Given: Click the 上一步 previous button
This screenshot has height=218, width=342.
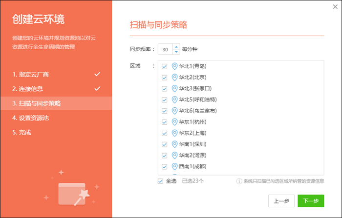Looking at the screenshot, I should click(282, 201).
